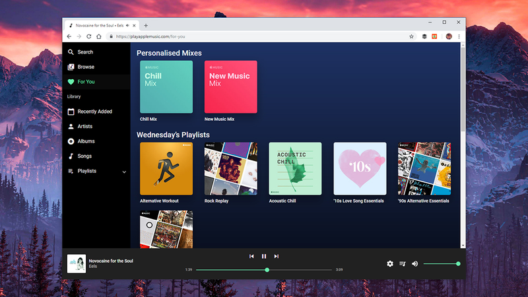This screenshot has width=528, height=297.
Task: Open the Chill Mix cover
Action: pyautogui.click(x=166, y=87)
